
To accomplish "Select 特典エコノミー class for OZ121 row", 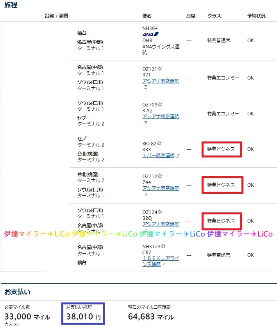I will point(223,78).
